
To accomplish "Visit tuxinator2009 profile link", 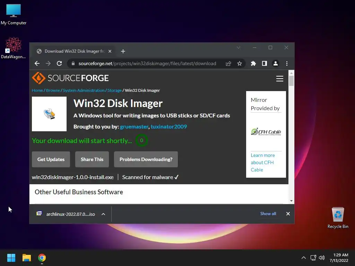I will tap(169, 127).
